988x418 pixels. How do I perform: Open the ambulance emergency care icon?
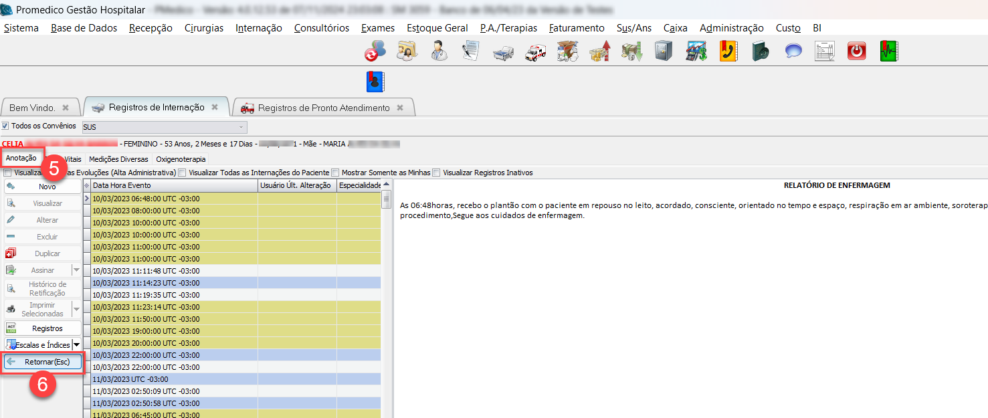(x=535, y=51)
